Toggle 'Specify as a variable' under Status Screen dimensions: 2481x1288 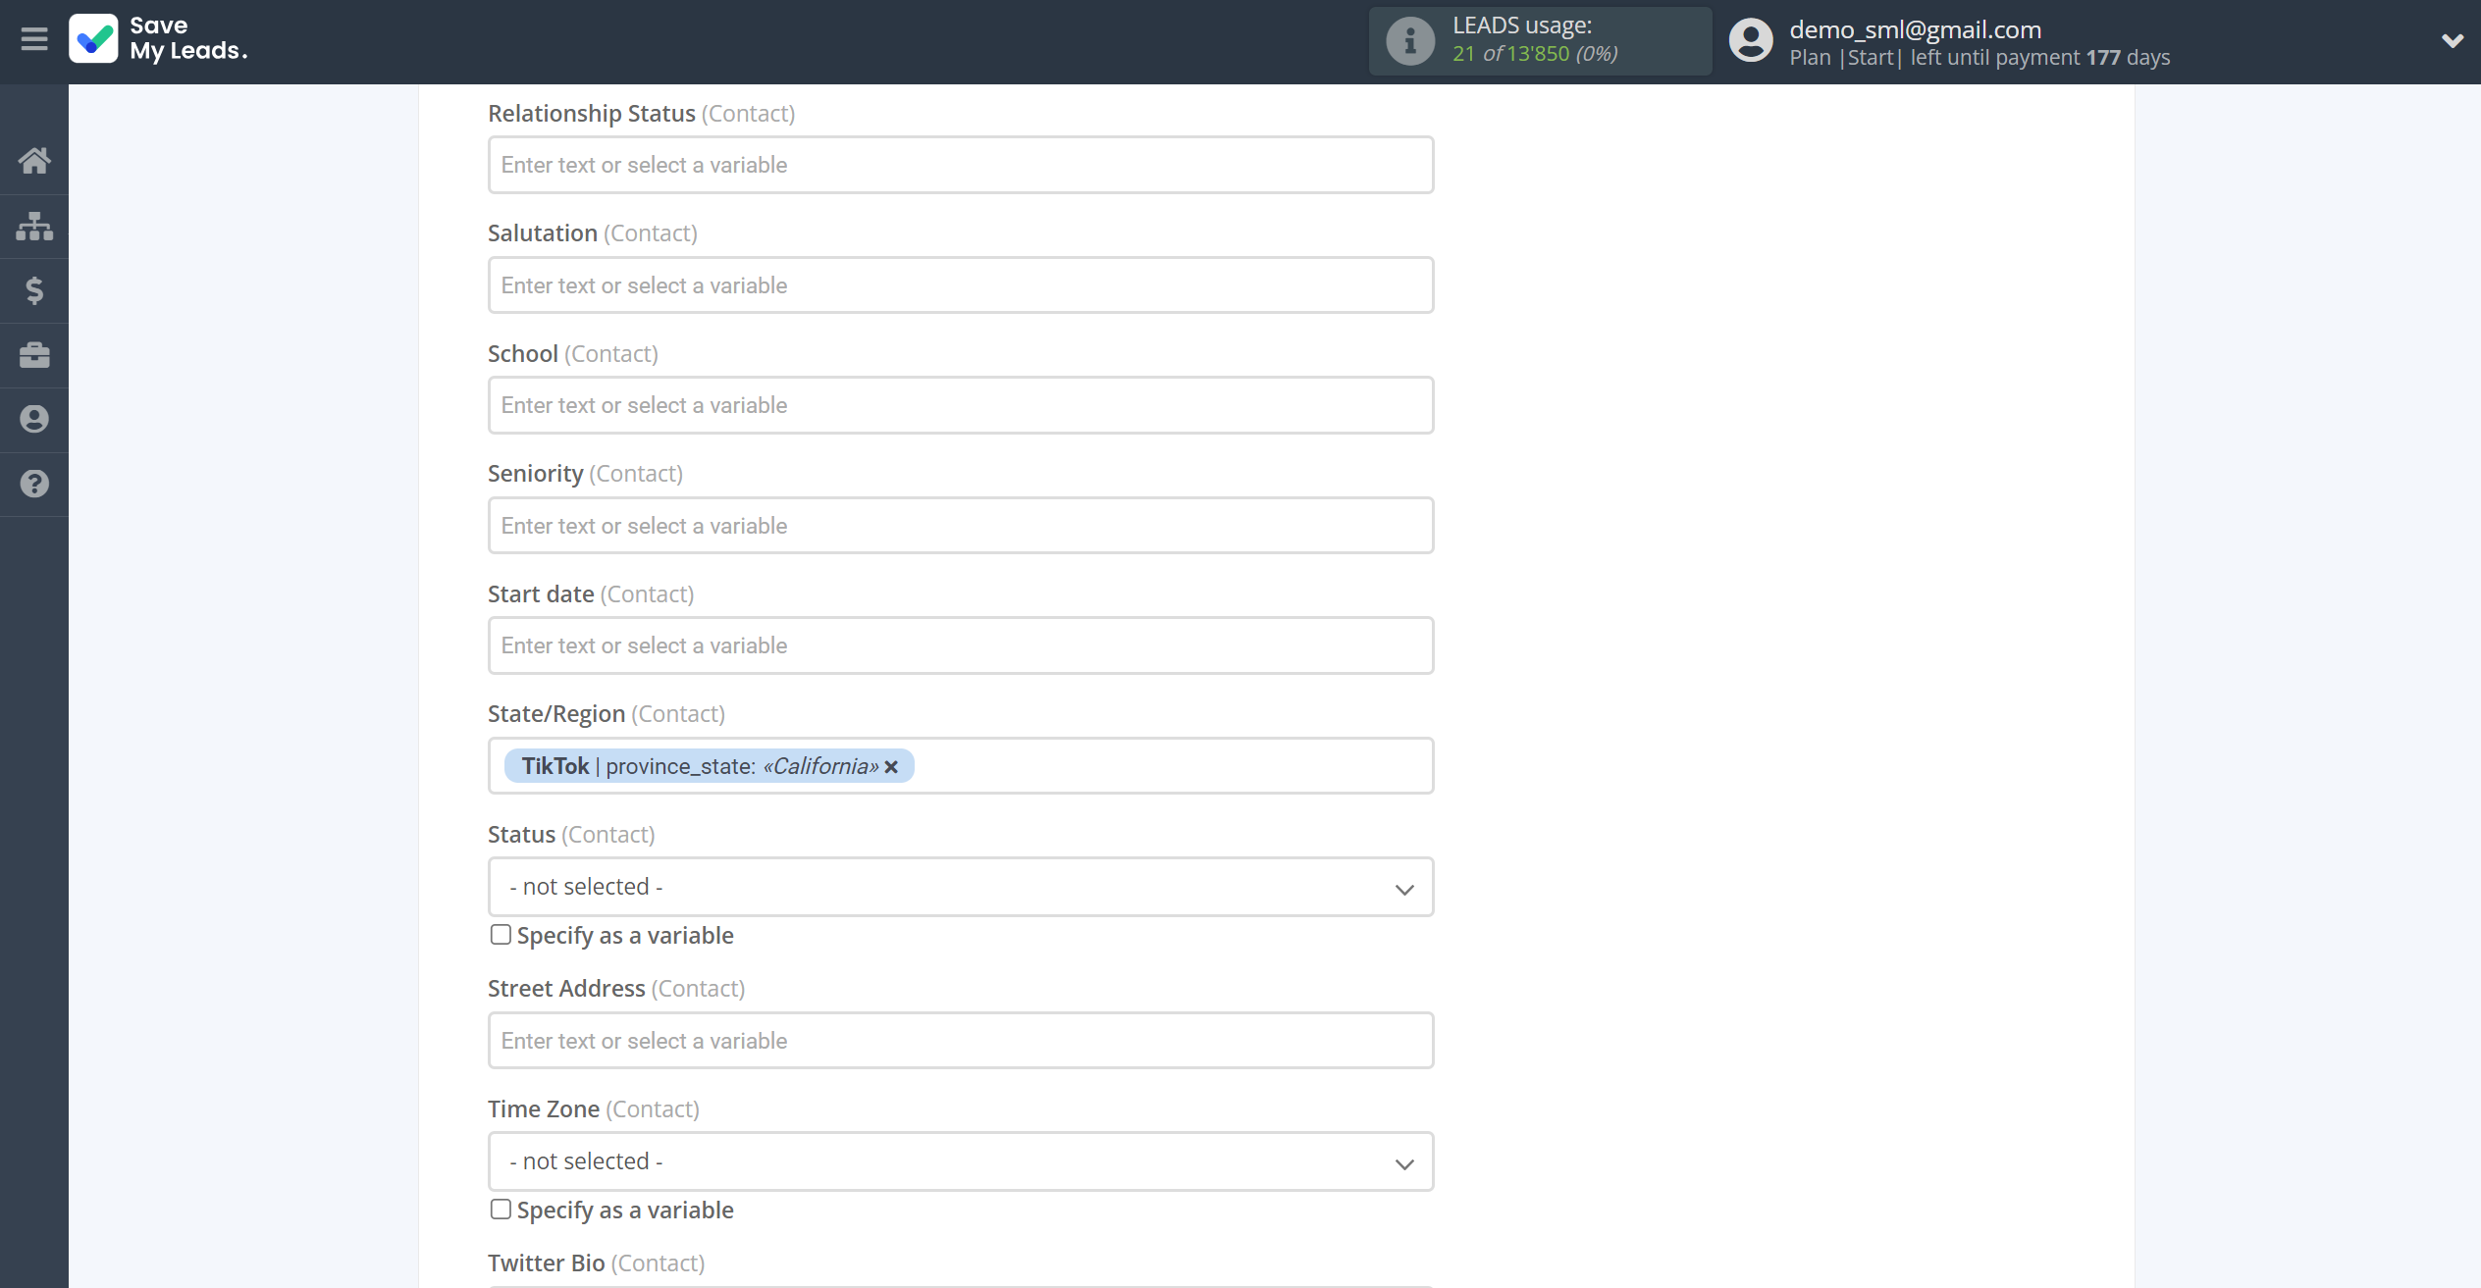click(x=501, y=934)
